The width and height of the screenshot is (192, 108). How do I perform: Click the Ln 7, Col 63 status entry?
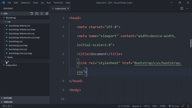pyautogui.click(x=124, y=106)
